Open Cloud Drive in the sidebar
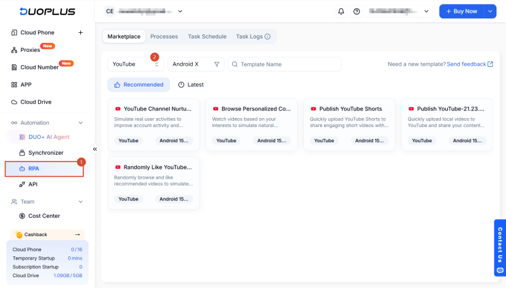The height and width of the screenshot is (288, 506). (x=36, y=102)
